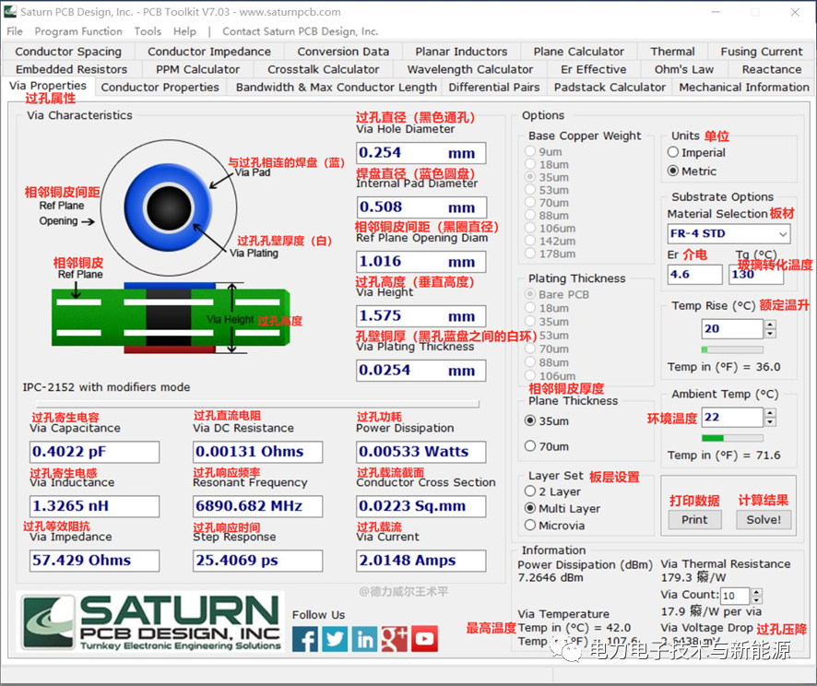Open Conductor Properties tab
Screen dimensions: 817x686
tap(160, 87)
